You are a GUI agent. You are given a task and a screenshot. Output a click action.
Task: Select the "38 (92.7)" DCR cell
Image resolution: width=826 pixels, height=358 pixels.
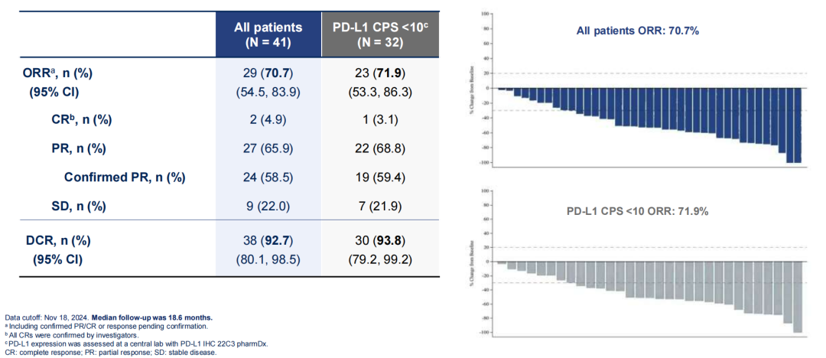(x=268, y=242)
